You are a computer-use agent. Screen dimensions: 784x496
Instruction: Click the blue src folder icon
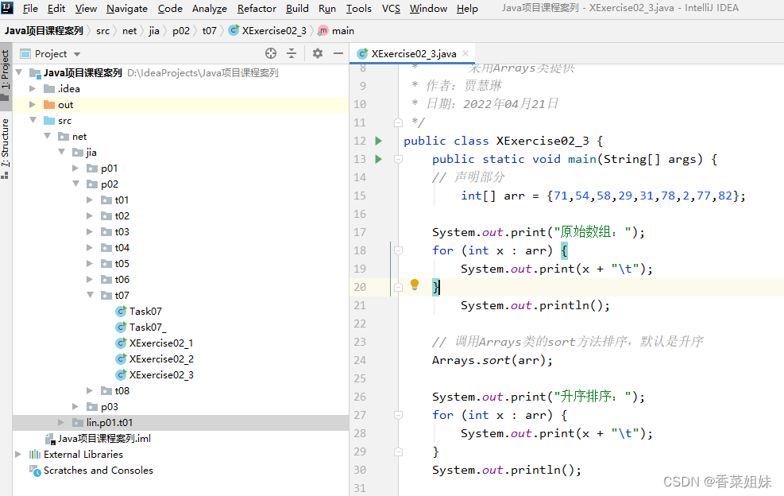(49, 121)
